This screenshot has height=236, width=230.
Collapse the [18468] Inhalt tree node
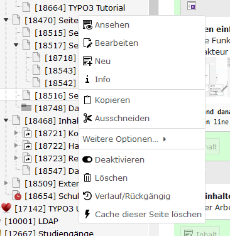[6, 121]
